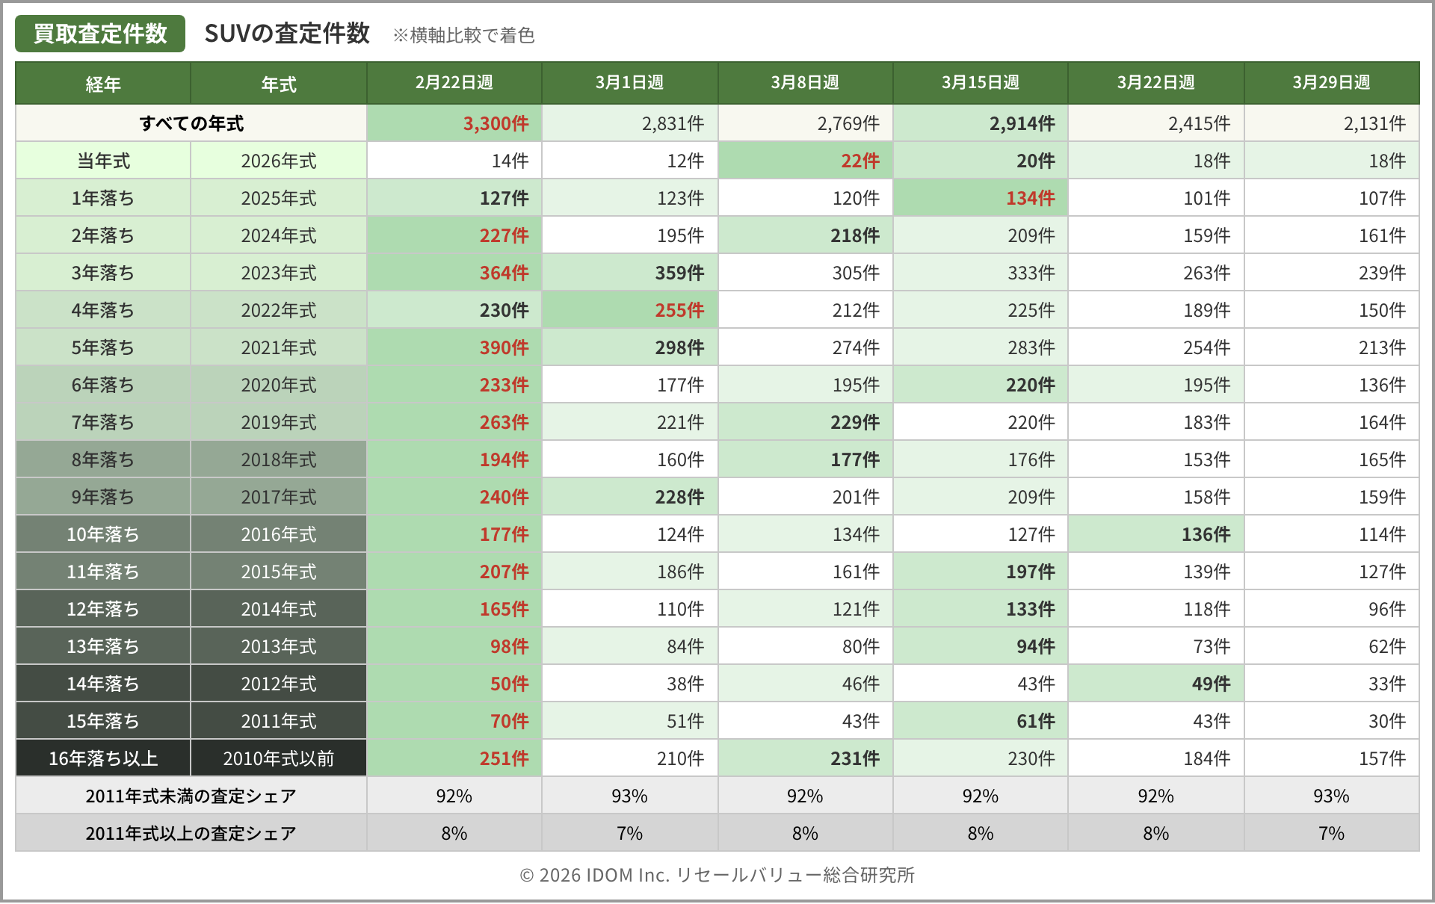Select the 10年落ち row label
The width and height of the screenshot is (1435, 904).
tap(103, 534)
